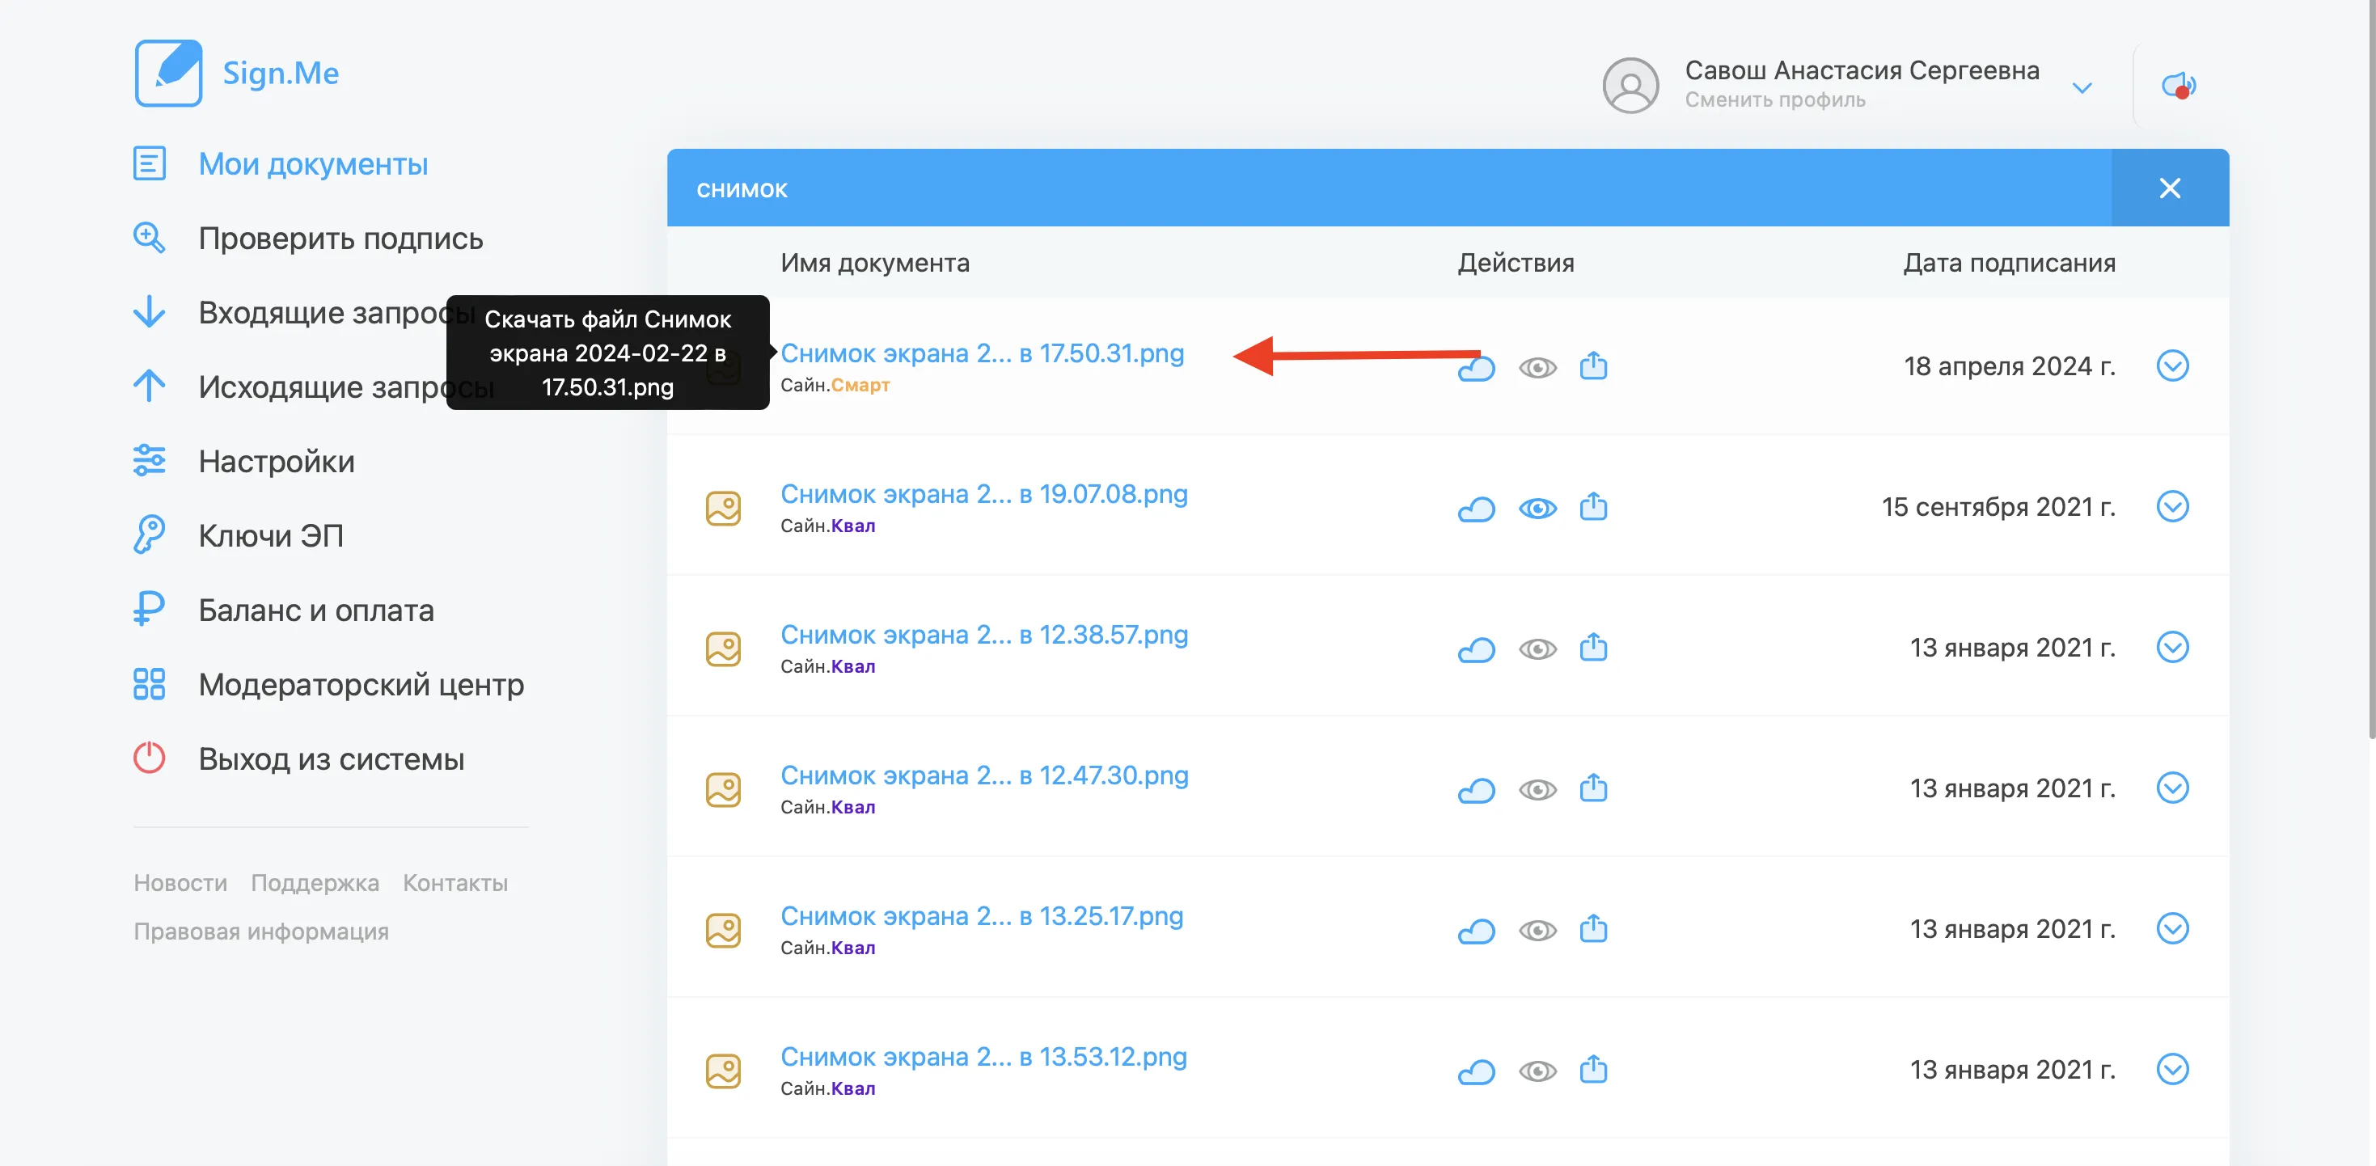Open link Снимок экрана 2... в 13.53.12.png
The height and width of the screenshot is (1166, 2376).
pyautogui.click(x=983, y=1056)
